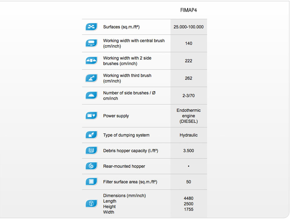Viewport: 290px width, 224px height.
Task: Click the Debris hopper capacity label
Action: tap(130, 150)
